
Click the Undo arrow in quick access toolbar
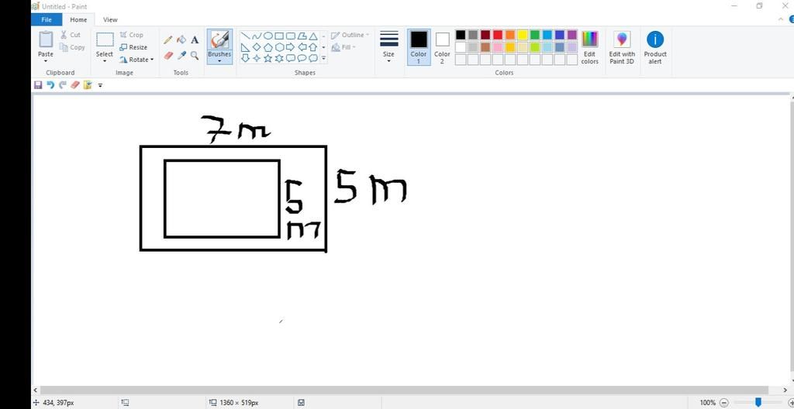50,85
